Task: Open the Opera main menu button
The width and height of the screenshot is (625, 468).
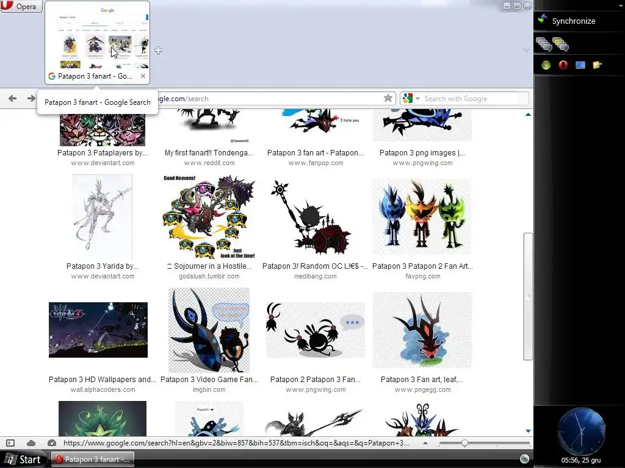Action: pos(21,6)
